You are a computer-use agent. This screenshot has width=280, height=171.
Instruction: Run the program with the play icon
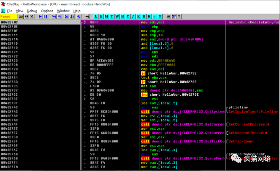[x=40, y=17]
